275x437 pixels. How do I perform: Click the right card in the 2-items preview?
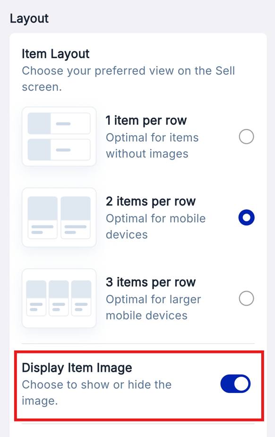(x=76, y=217)
